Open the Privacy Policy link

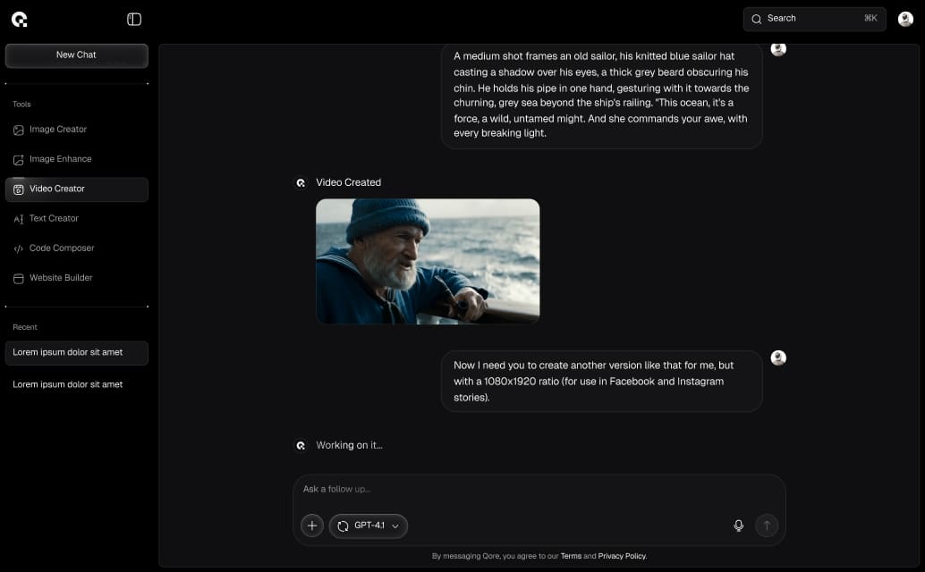tap(622, 556)
